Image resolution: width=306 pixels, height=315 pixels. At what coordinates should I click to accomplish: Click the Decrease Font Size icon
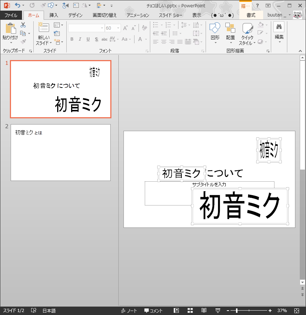click(133, 28)
